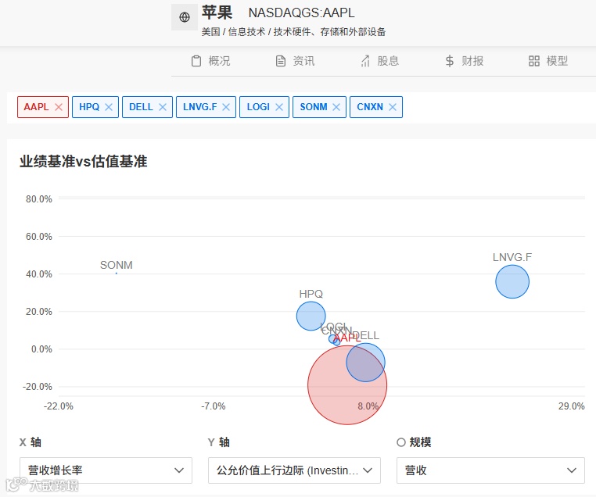Click the 29.0% x-axis label
The width and height of the screenshot is (596, 497).
pyautogui.click(x=571, y=406)
